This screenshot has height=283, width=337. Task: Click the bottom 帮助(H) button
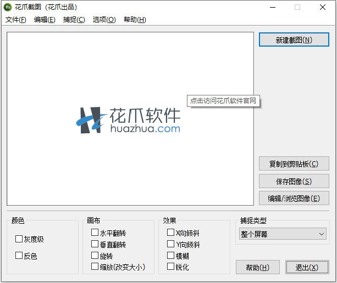point(258,267)
